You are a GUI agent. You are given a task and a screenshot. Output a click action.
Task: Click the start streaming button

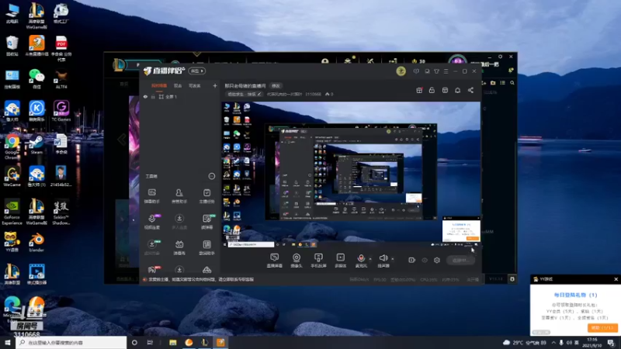pos(460,261)
